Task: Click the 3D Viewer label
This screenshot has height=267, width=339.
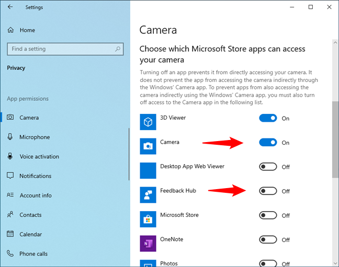Action: (x=173, y=118)
